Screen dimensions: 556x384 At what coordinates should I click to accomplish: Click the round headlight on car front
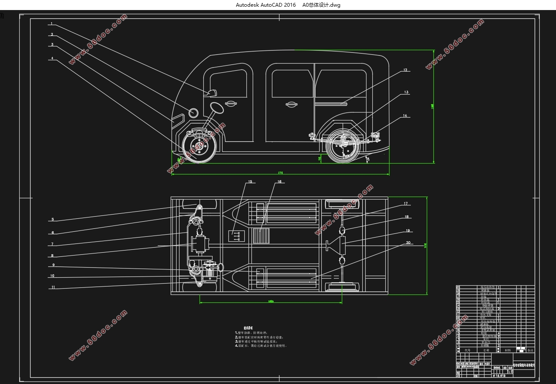point(194,113)
